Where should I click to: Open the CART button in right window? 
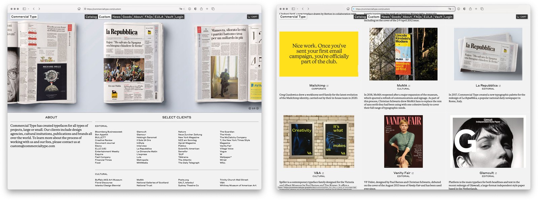(522, 16)
